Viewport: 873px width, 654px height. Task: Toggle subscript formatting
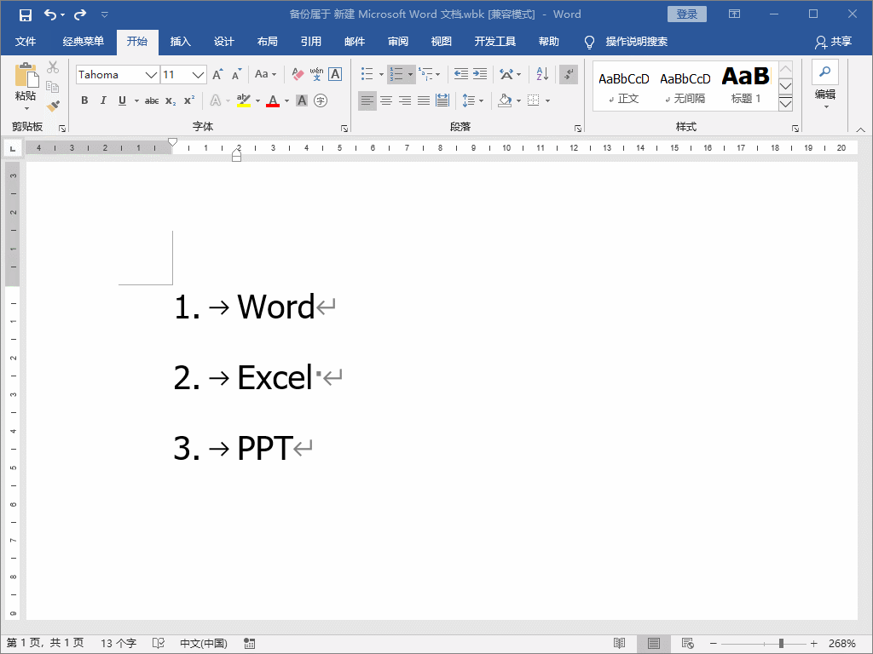click(171, 100)
